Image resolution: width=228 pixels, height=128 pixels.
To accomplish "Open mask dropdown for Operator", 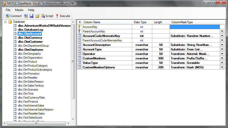I will click(x=222, y=54).
